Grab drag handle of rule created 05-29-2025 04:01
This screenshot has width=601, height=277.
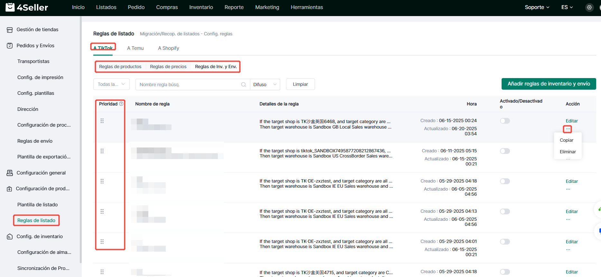[102, 242]
